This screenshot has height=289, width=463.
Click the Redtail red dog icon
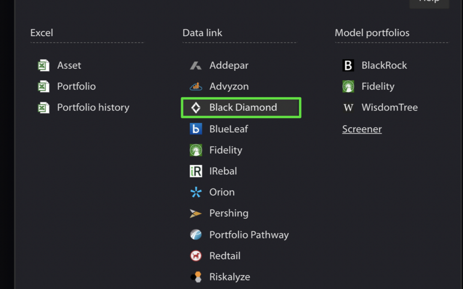[x=196, y=256]
